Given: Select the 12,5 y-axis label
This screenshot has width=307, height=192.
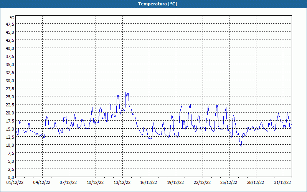Looking at the screenshot, I should [10, 137].
